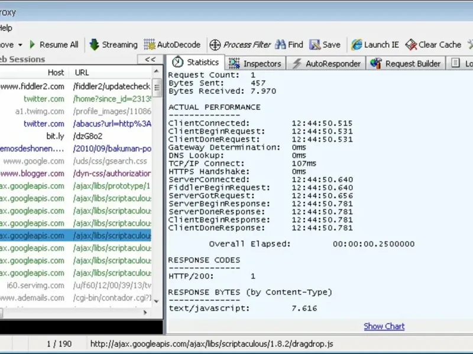Select the googleapis /ajax/libs/prototype session
473x354 pixels.
(76, 186)
